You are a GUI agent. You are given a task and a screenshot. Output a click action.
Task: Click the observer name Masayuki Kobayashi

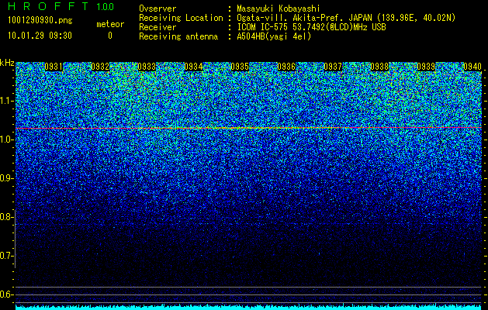tap(278, 9)
